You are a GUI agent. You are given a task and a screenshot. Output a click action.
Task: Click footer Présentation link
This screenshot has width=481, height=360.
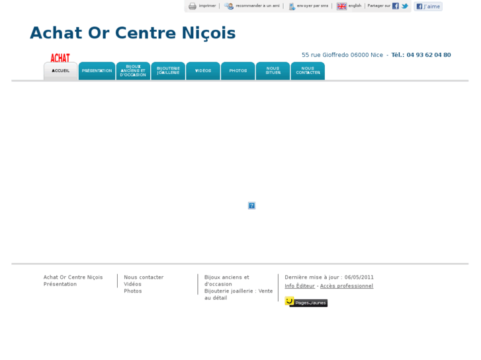point(60,284)
